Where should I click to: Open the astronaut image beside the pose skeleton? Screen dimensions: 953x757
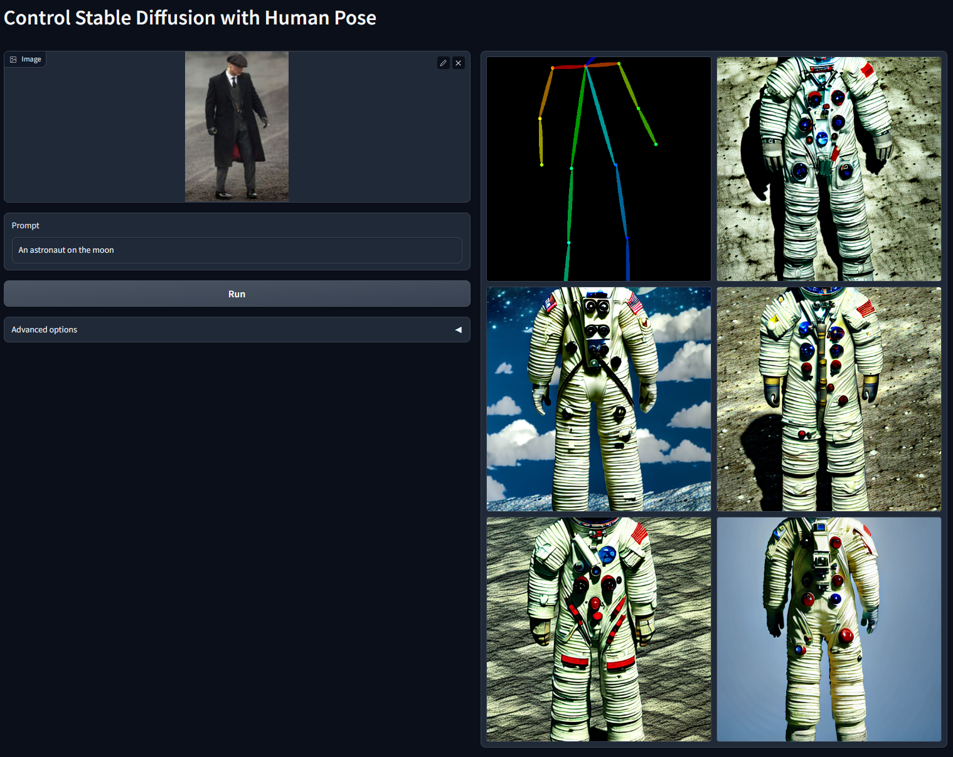click(x=829, y=169)
